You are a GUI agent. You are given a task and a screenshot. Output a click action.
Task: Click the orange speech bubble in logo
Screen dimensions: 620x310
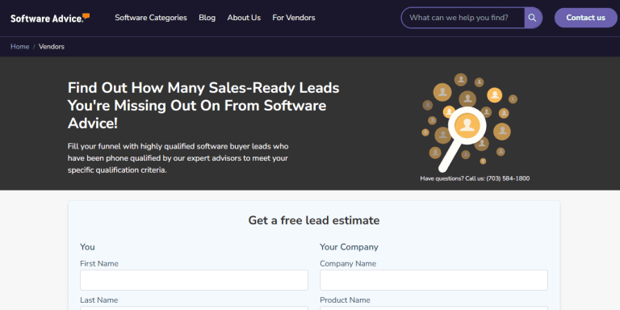[86, 16]
